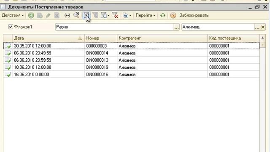270x152 pixels.
Task: Select the row dated 06.06.2010 23:59:59
Action: [131, 60]
